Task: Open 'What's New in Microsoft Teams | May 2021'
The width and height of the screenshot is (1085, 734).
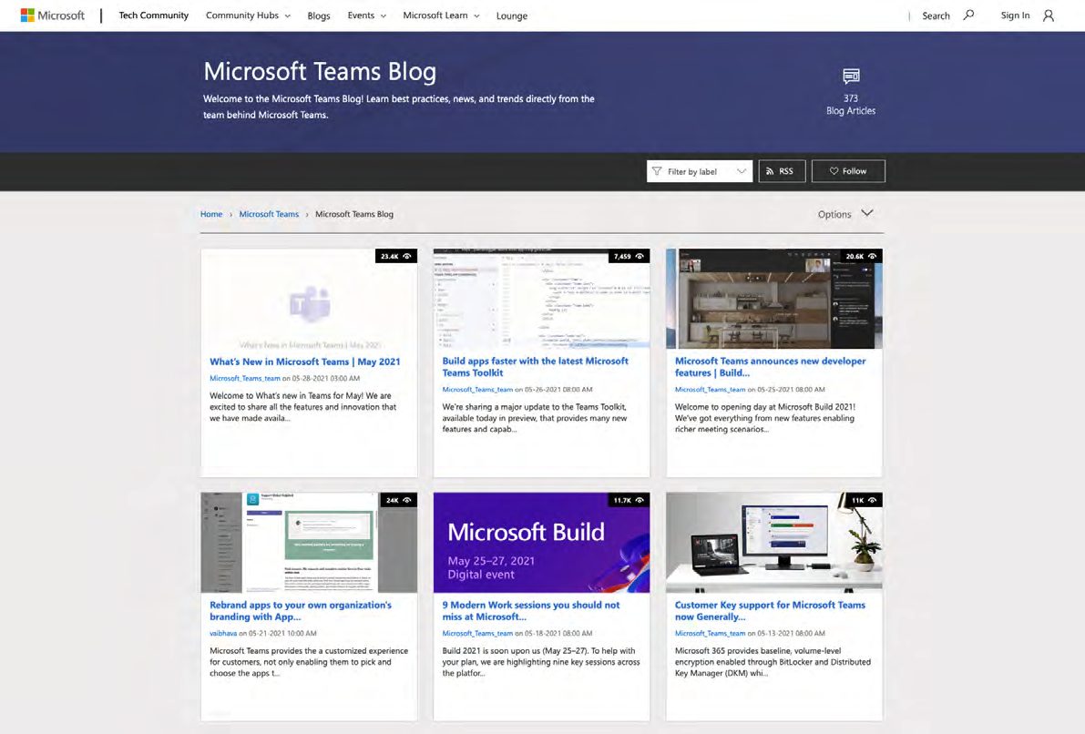Action: point(304,362)
